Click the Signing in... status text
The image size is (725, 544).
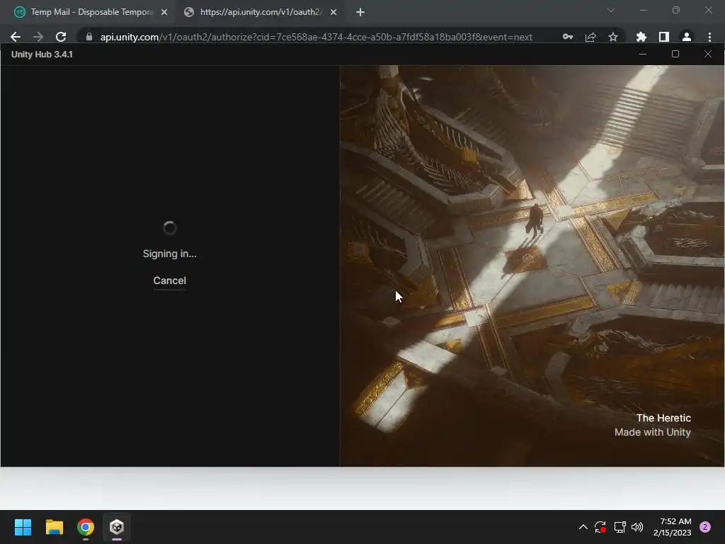click(x=170, y=254)
